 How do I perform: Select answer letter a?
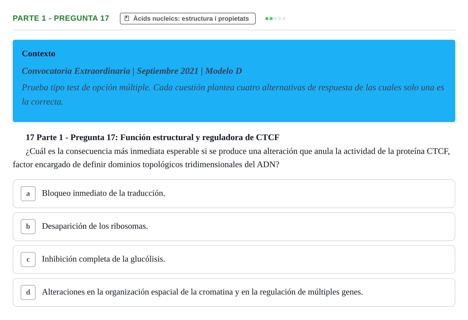28,194
